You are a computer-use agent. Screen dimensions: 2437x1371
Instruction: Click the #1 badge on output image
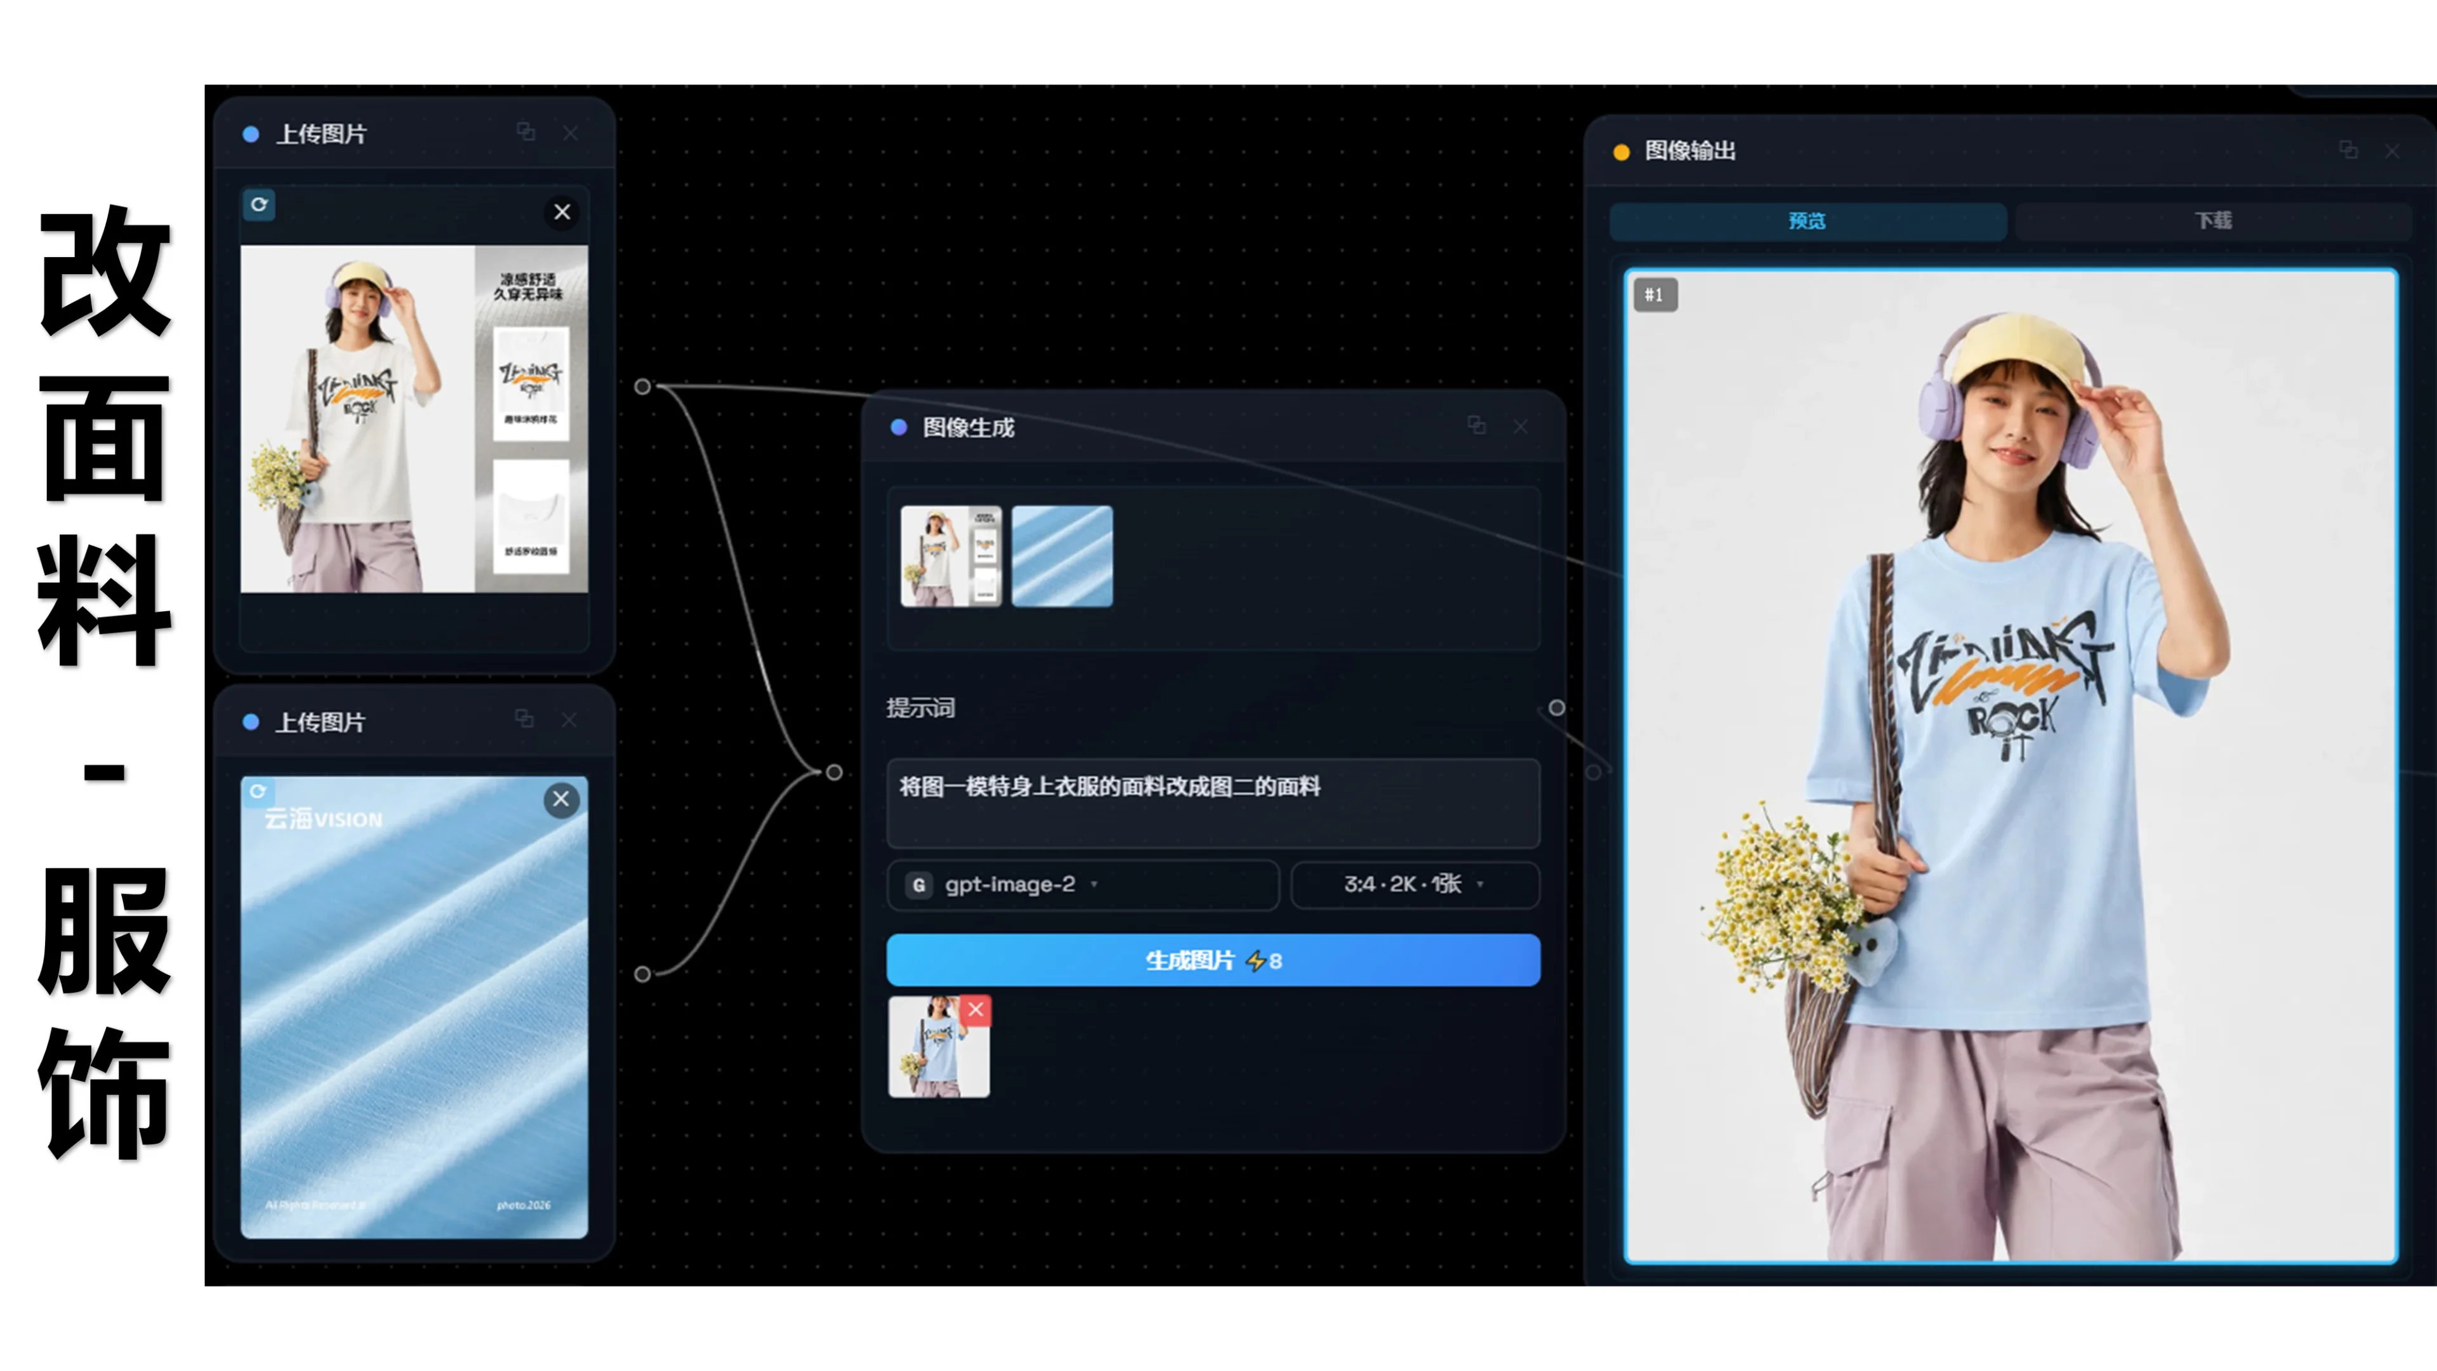pyautogui.click(x=1654, y=295)
